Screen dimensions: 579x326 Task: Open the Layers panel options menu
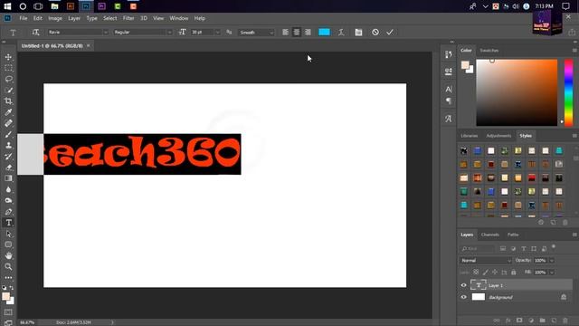[574, 235]
